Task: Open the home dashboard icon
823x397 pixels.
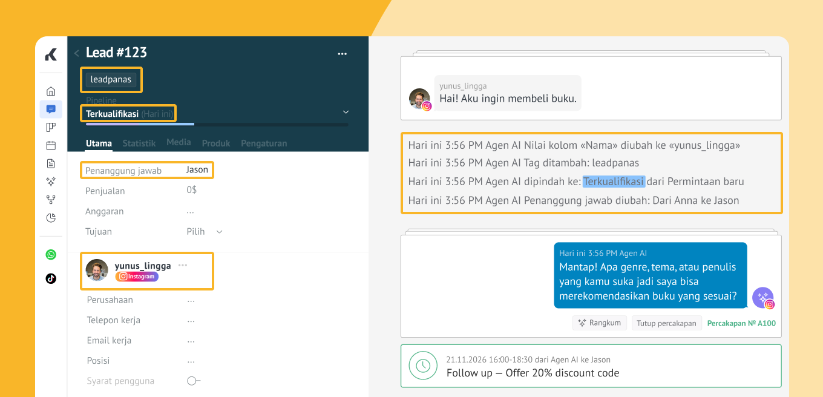Action: 51,91
